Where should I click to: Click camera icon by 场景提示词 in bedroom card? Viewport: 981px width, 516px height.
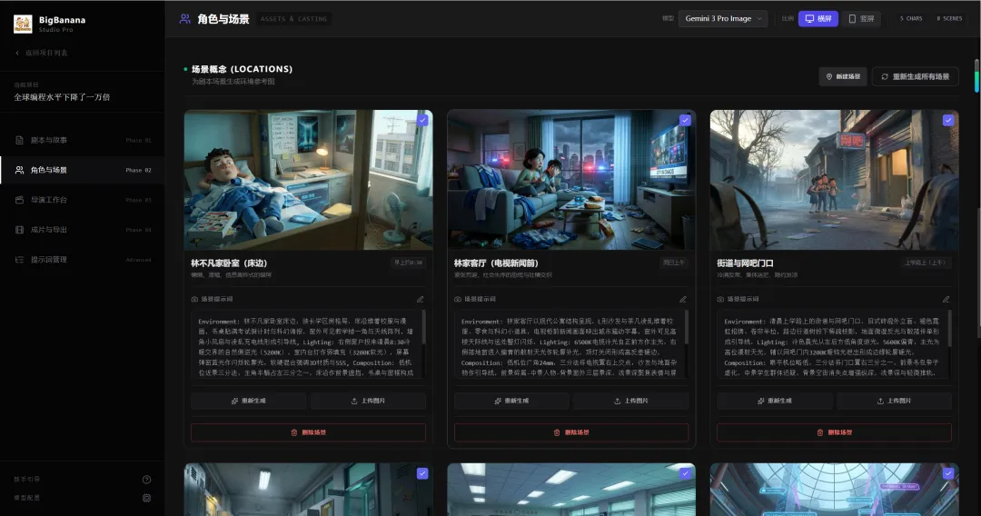pyautogui.click(x=194, y=300)
